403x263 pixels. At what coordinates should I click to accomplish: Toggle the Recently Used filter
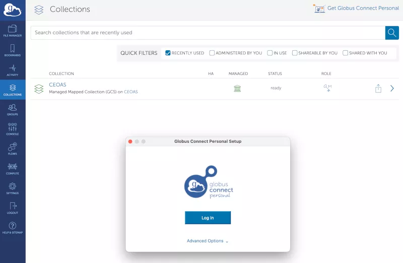(x=168, y=53)
